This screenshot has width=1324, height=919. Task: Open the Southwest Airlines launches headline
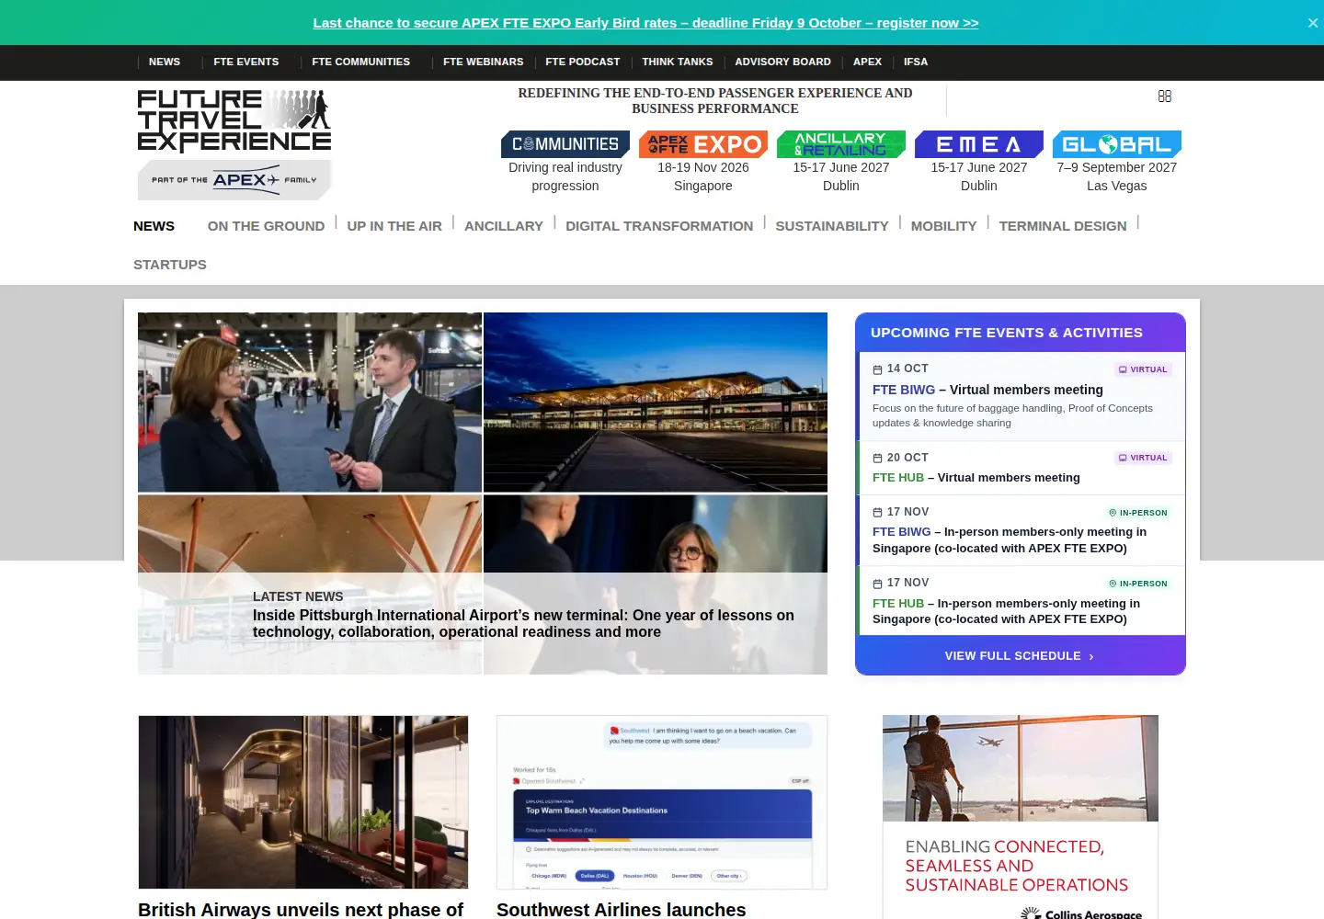coord(622,909)
